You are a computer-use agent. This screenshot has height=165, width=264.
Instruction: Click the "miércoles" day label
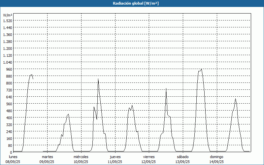tap(81, 157)
